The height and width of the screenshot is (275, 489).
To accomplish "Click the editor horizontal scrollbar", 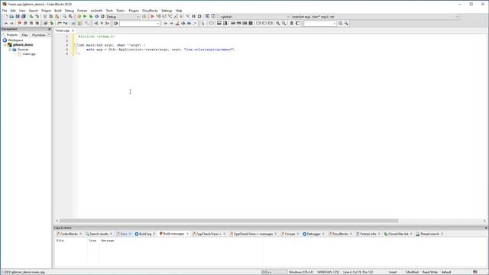I will (x=228, y=221).
